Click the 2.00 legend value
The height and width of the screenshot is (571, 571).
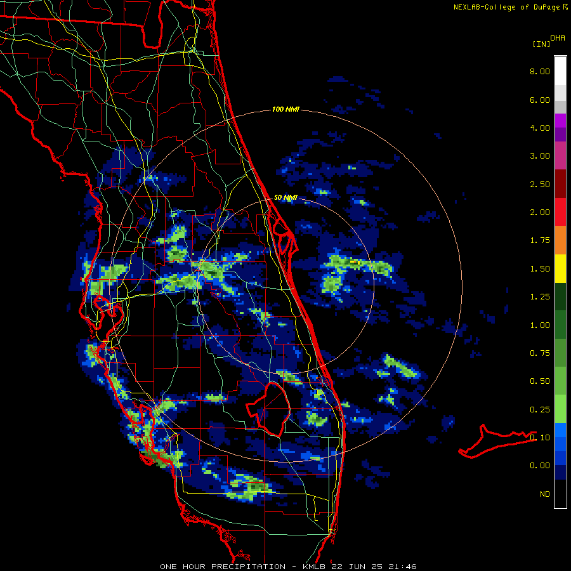pyautogui.click(x=540, y=213)
